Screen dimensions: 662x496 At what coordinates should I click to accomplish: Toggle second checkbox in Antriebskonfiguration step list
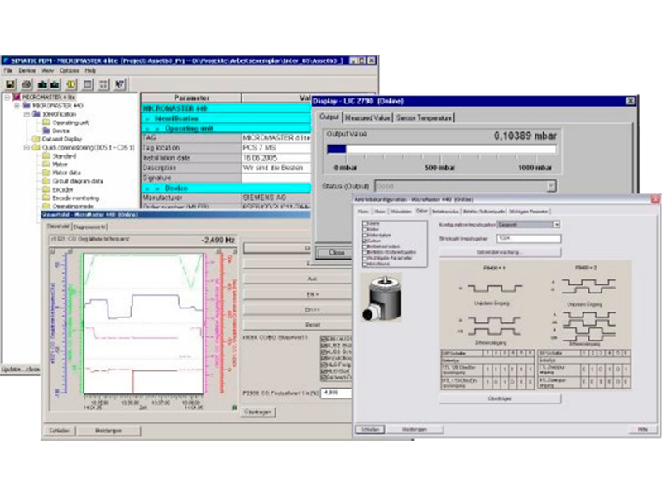365,230
